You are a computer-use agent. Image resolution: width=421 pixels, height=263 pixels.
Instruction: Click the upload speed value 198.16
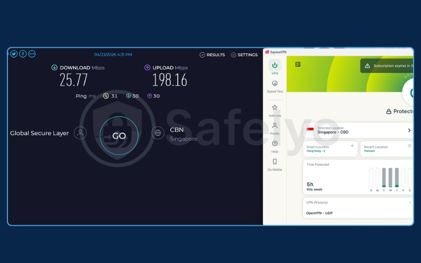tap(169, 80)
